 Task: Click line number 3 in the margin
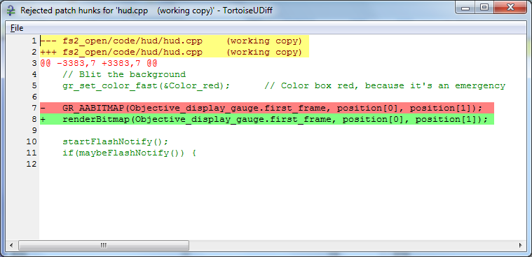tap(34, 64)
